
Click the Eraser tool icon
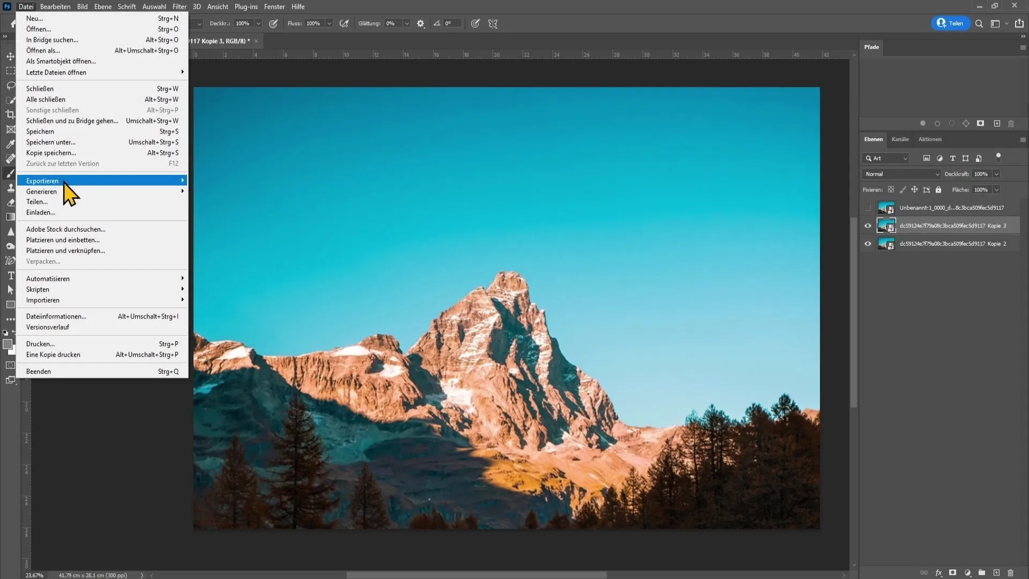10,203
